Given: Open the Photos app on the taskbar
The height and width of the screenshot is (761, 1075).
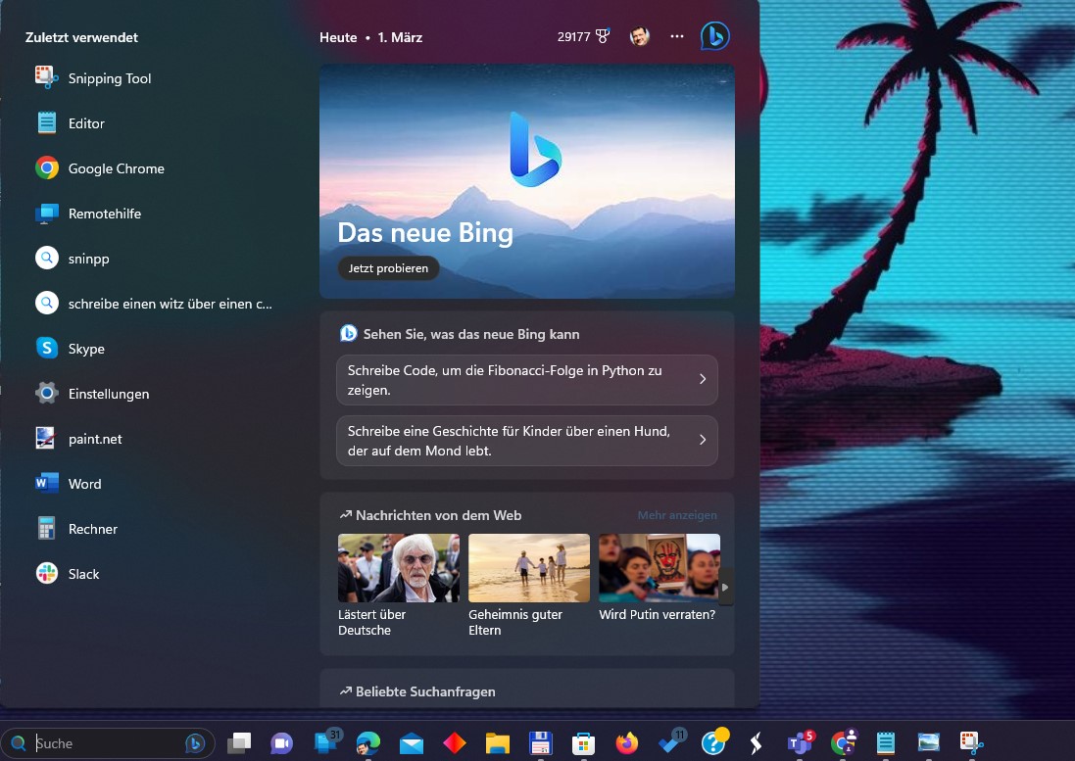Looking at the screenshot, I should point(929,743).
